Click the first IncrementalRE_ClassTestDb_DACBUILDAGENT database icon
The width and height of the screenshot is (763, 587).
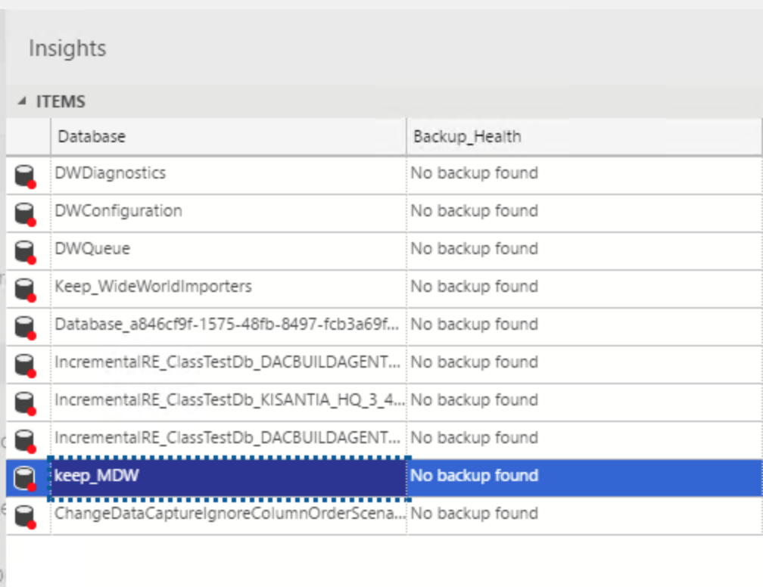pos(24,362)
